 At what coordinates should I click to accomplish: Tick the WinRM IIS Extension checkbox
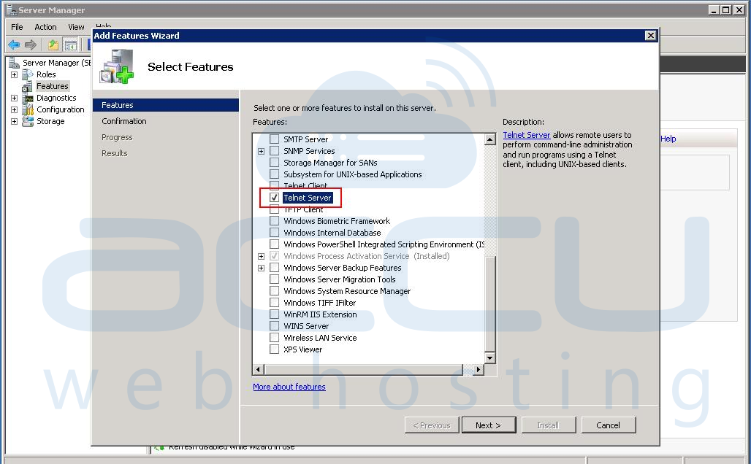click(275, 314)
